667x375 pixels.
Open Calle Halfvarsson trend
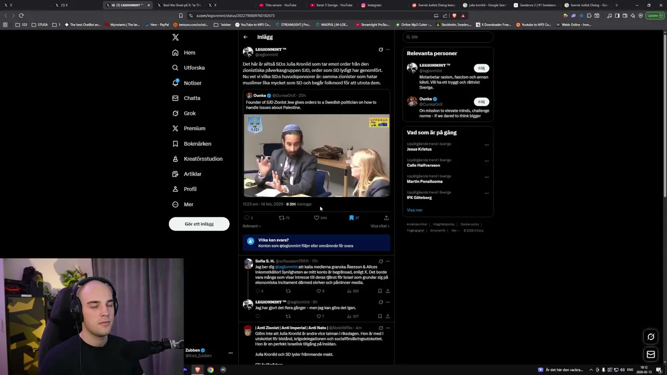point(424,165)
